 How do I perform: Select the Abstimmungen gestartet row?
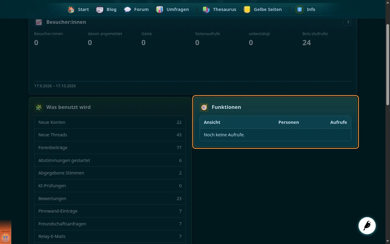[x=110, y=160]
